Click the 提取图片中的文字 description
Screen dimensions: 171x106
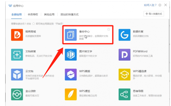(88, 56)
